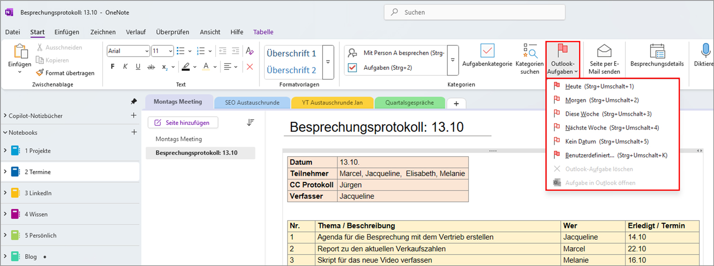Choose Kein Datum flag entry
This screenshot has width=714, height=266.
(x=612, y=142)
